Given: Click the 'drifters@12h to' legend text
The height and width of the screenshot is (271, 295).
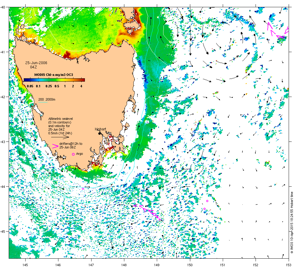Looking at the screenshot, I should (x=71, y=144).
